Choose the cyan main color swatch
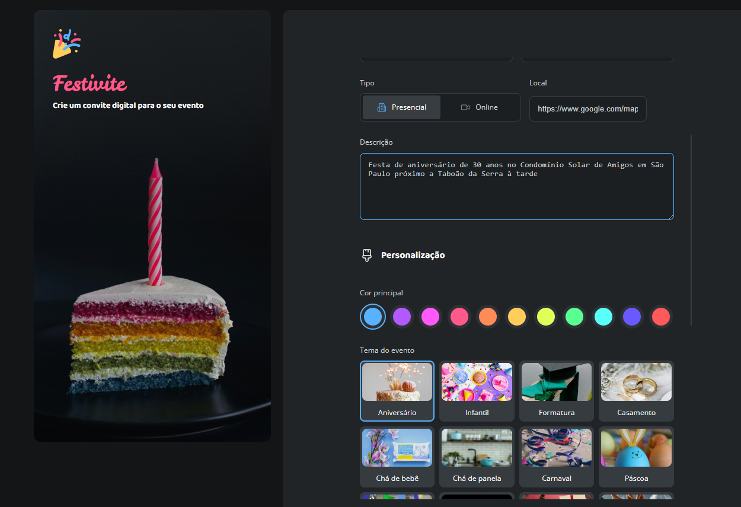 pos(603,316)
